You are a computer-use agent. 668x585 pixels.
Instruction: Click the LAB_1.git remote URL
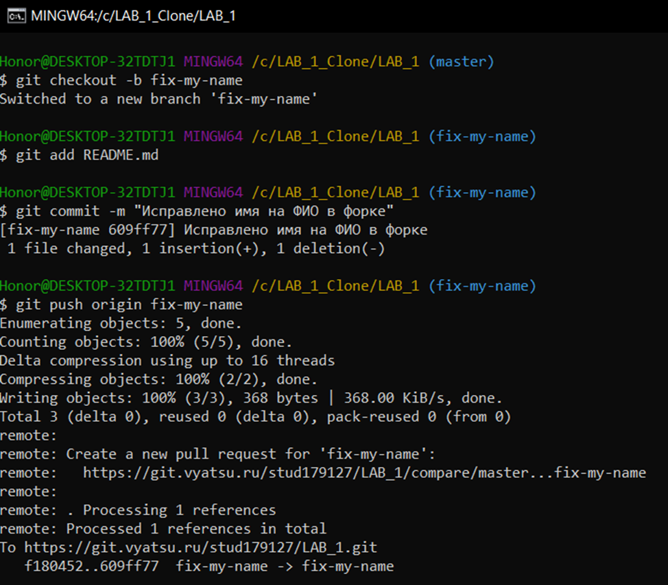(200, 547)
